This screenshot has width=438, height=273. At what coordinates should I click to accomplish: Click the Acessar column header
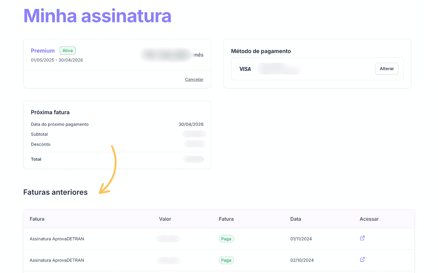pos(369,219)
